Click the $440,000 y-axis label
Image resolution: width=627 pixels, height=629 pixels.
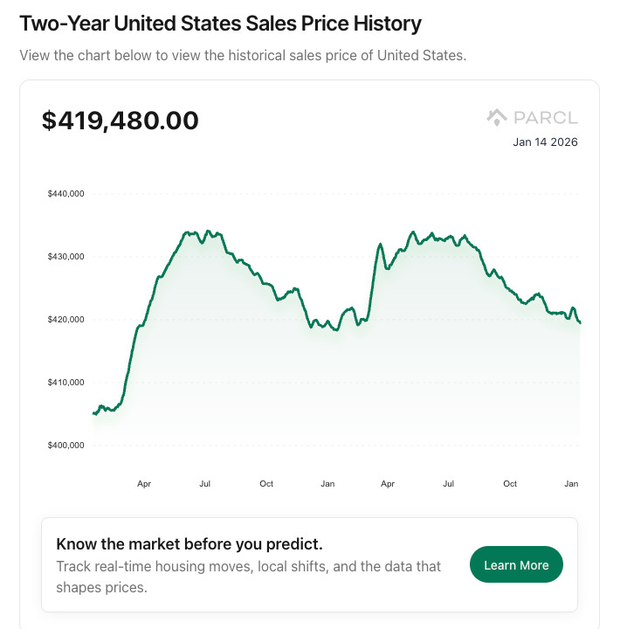tap(65, 193)
